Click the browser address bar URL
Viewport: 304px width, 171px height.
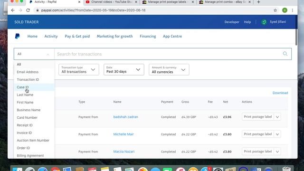(x=93, y=10)
